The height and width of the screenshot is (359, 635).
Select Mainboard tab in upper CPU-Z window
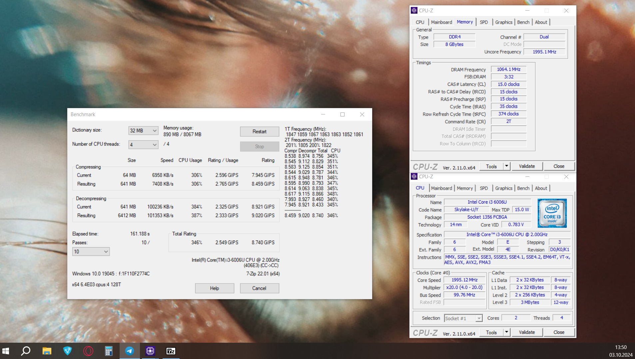pyautogui.click(x=441, y=22)
